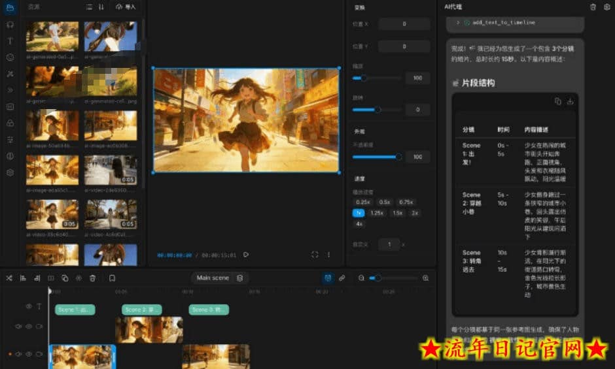Adjust the scale slider

tap(377, 78)
